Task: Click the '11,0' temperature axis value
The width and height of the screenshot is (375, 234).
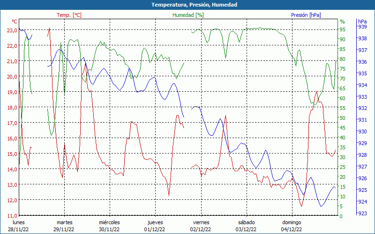Action: pos(13,216)
